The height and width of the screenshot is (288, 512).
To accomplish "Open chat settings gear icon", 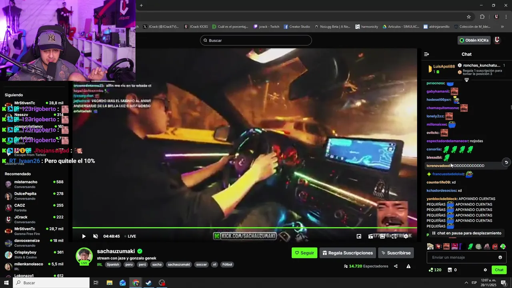I will [x=485, y=270].
